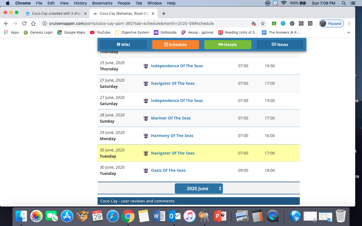Open QuickTime Player from the dock
The image size is (362, 226).
pos(273,217)
